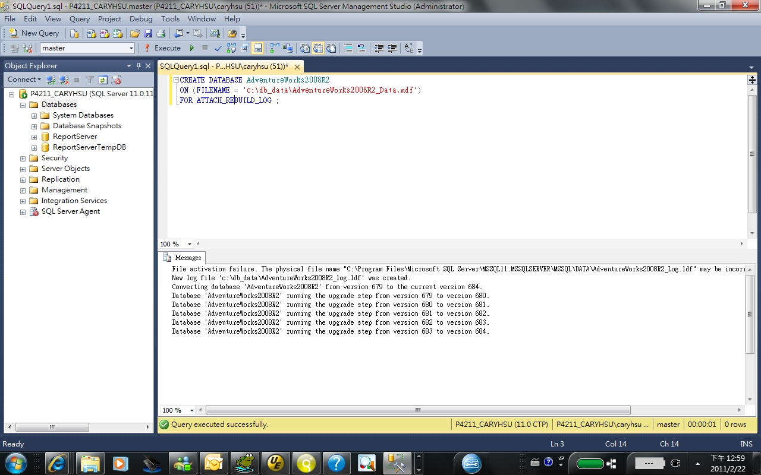The width and height of the screenshot is (761, 475).
Task: Click the green Debug play arrow
Action: coord(192,48)
